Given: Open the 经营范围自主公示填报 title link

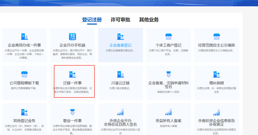Looking at the screenshot, I should tap(216, 45).
